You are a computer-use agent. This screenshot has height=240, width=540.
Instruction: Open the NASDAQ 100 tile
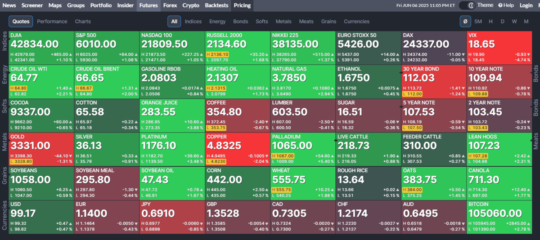coord(171,48)
